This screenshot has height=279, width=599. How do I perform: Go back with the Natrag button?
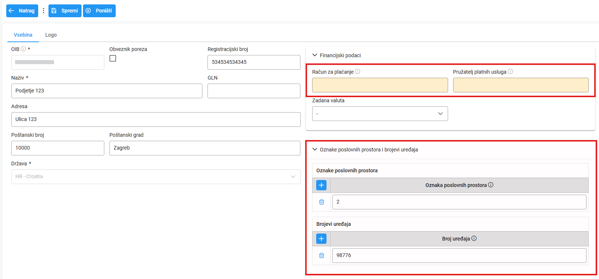tap(22, 11)
